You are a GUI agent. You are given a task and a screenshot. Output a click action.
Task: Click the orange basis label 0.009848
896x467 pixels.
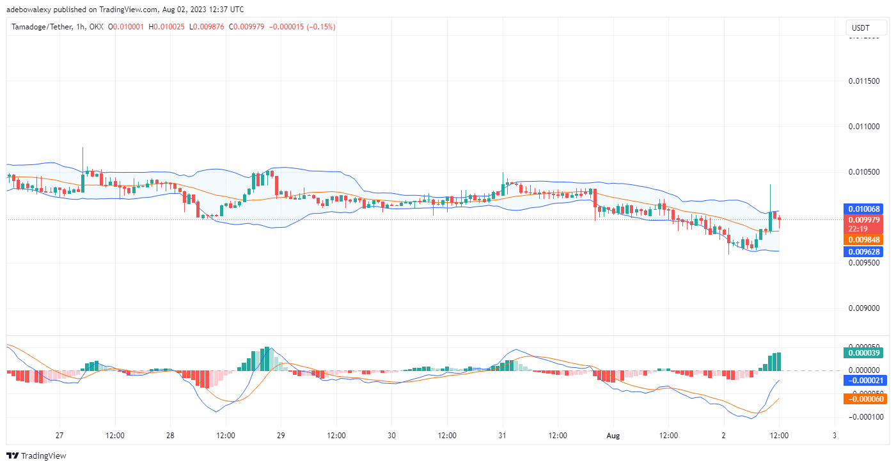tap(865, 239)
